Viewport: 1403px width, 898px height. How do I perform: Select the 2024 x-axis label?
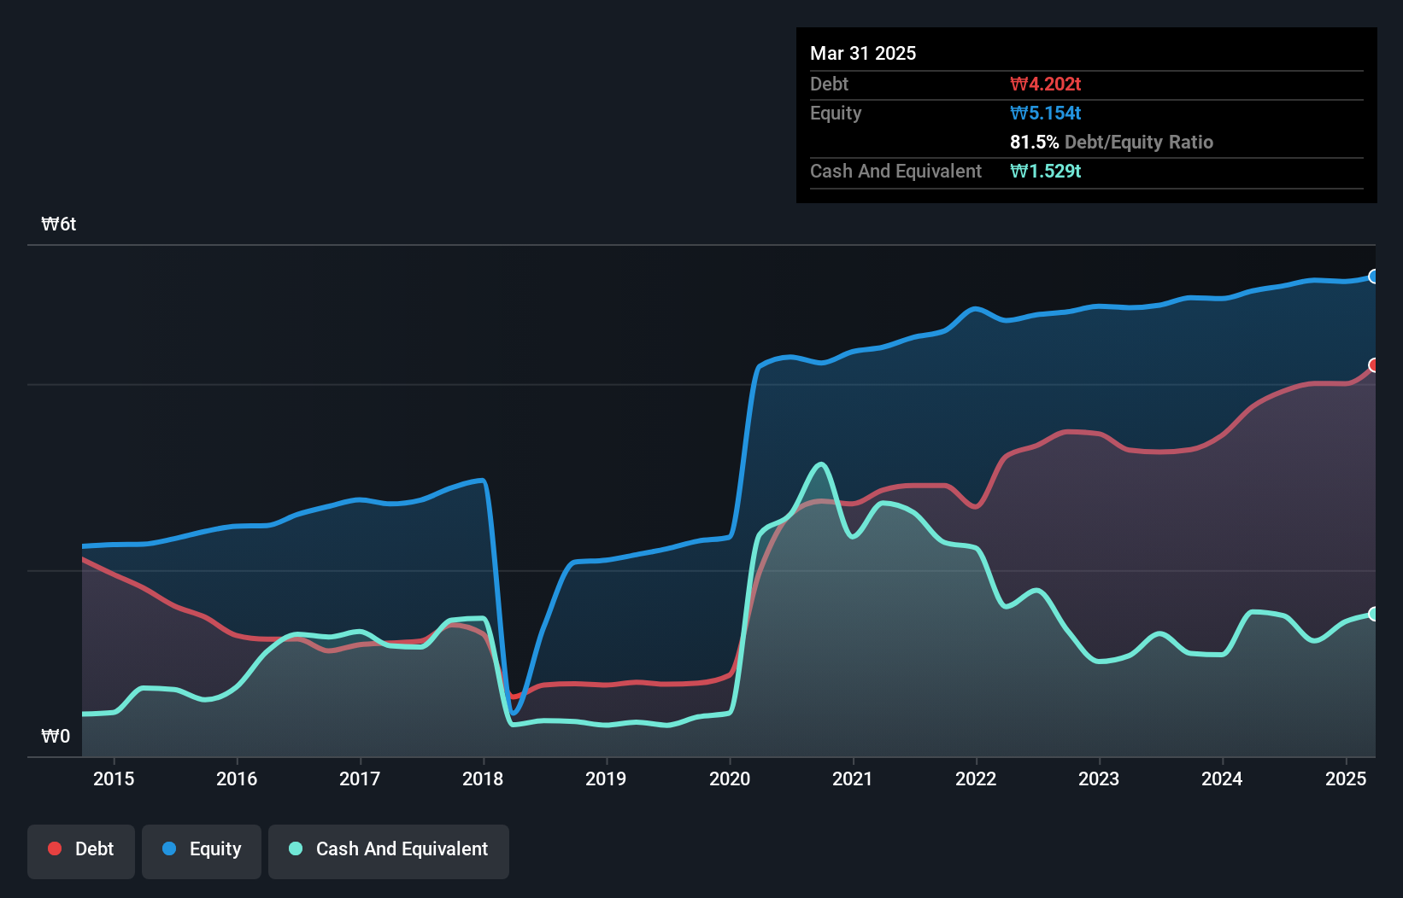(1222, 778)
